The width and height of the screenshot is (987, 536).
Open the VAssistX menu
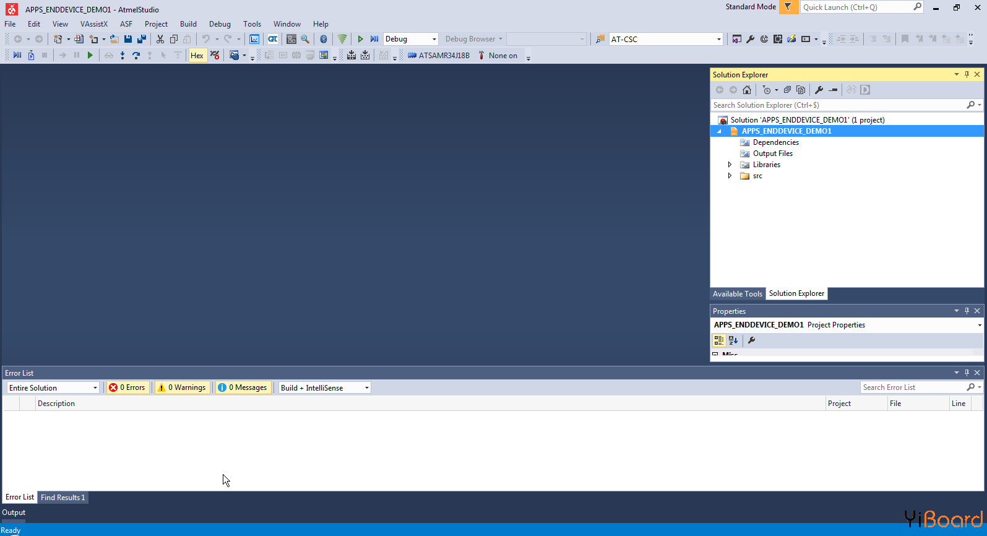tap(94, 24)
